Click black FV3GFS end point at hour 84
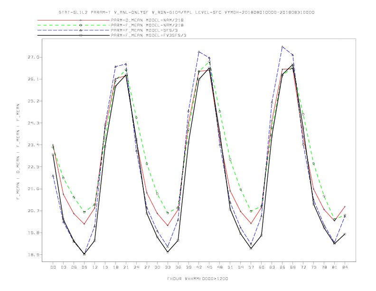This screenshot has width=376, height=291. (345, 234)
